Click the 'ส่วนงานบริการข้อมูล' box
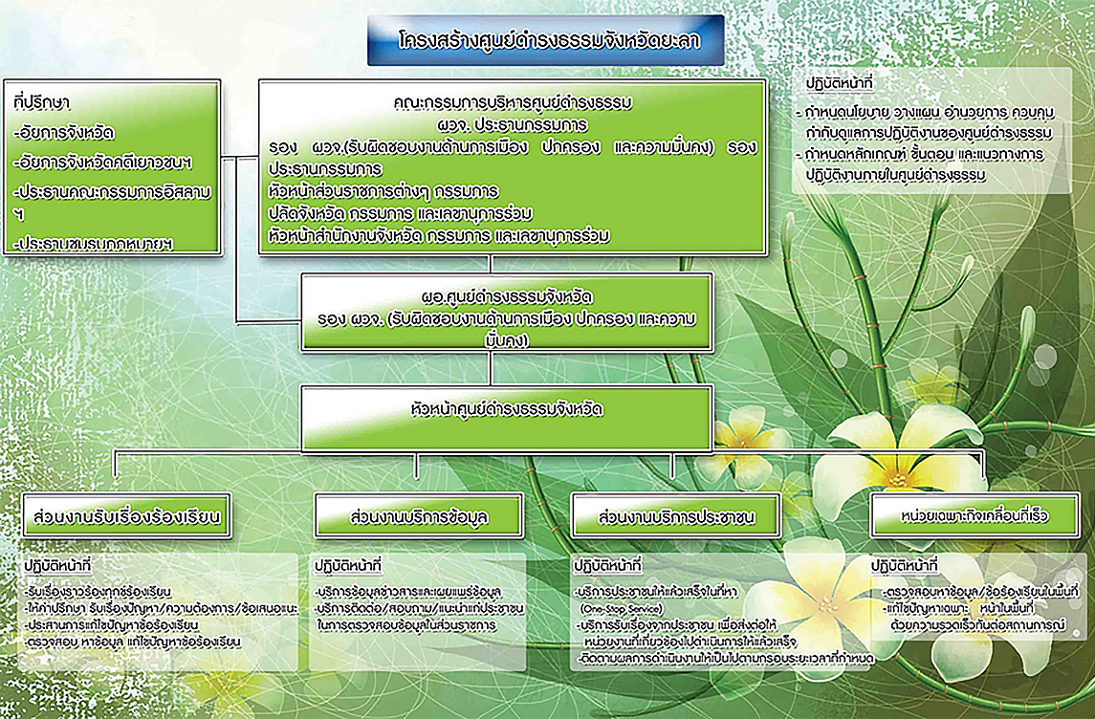 [418, 516]
